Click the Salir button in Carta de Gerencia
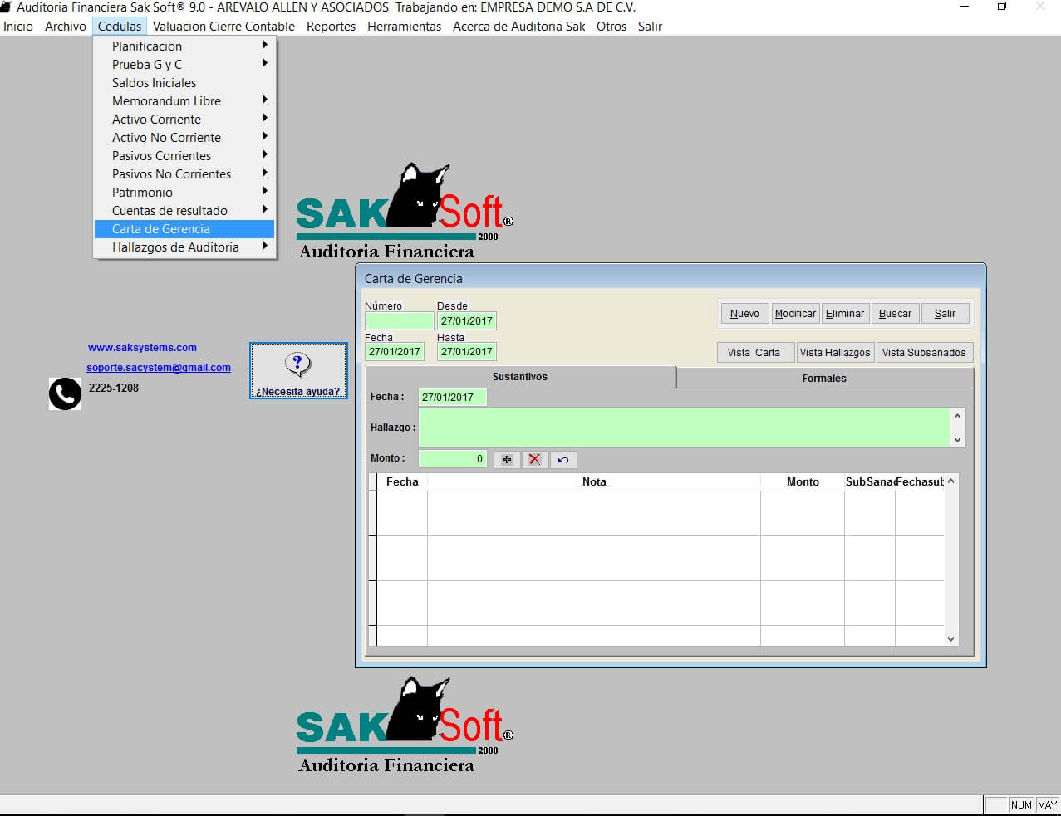The height and width of the screenshot is (816, 1061). 945,314
